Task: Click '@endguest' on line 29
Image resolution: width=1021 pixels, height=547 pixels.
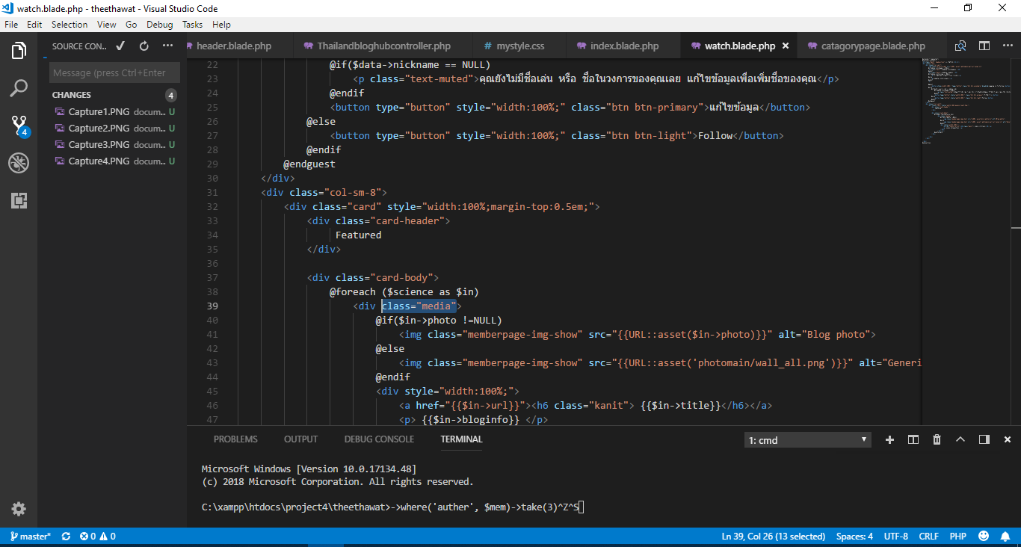Action: [309, 164]
